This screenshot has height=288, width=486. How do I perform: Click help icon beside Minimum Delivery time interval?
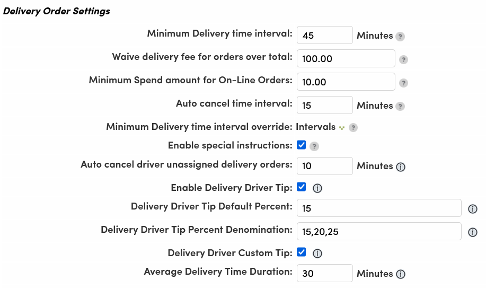tap(400, 36)
